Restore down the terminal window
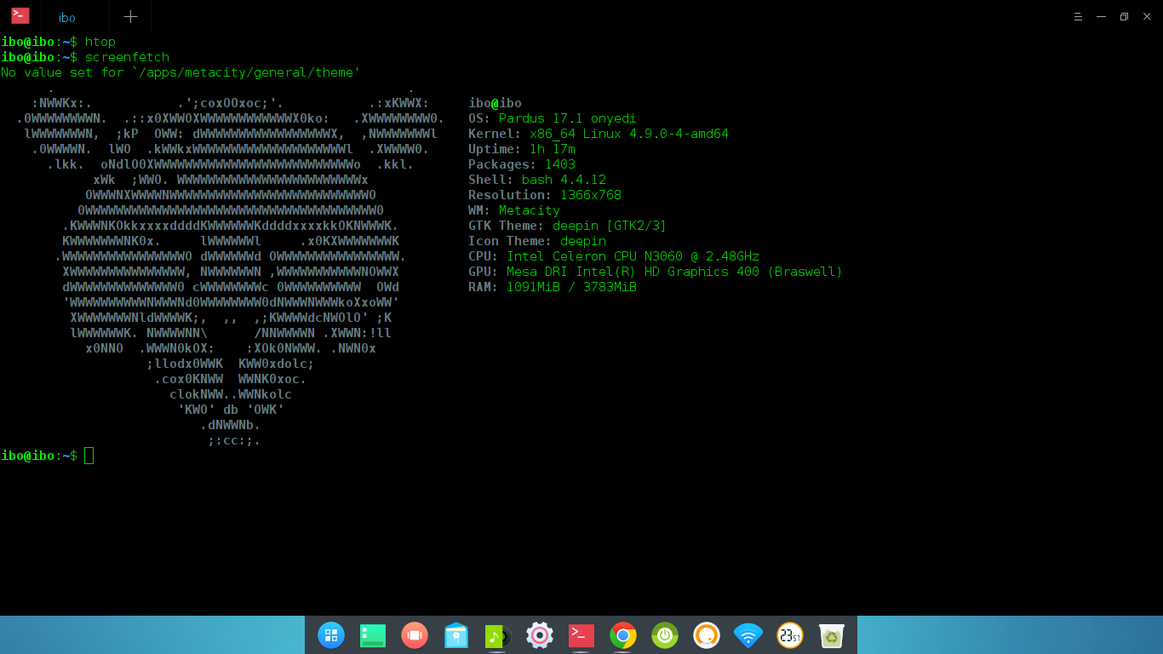 click(x=1124, y=16)
